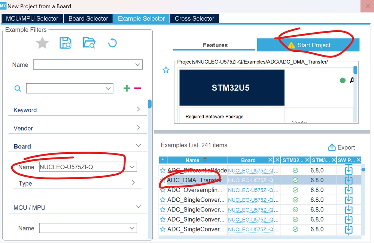The image size is (374, 243).
Task: Open the NUCLEO-U575ZI-Q link for ADC_DifferentialMode
Action: [x=251, y=171]
